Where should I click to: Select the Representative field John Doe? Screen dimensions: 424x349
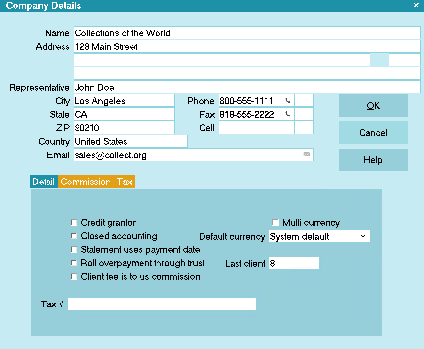click(x=247, y=87)
